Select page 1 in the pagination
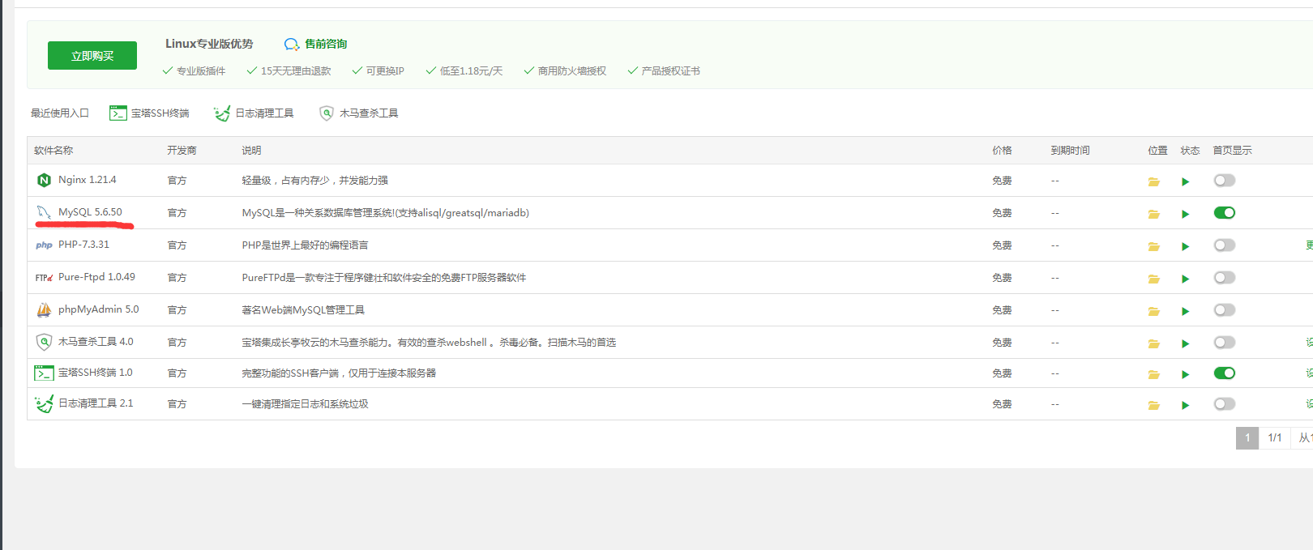 pos(1247,438)
